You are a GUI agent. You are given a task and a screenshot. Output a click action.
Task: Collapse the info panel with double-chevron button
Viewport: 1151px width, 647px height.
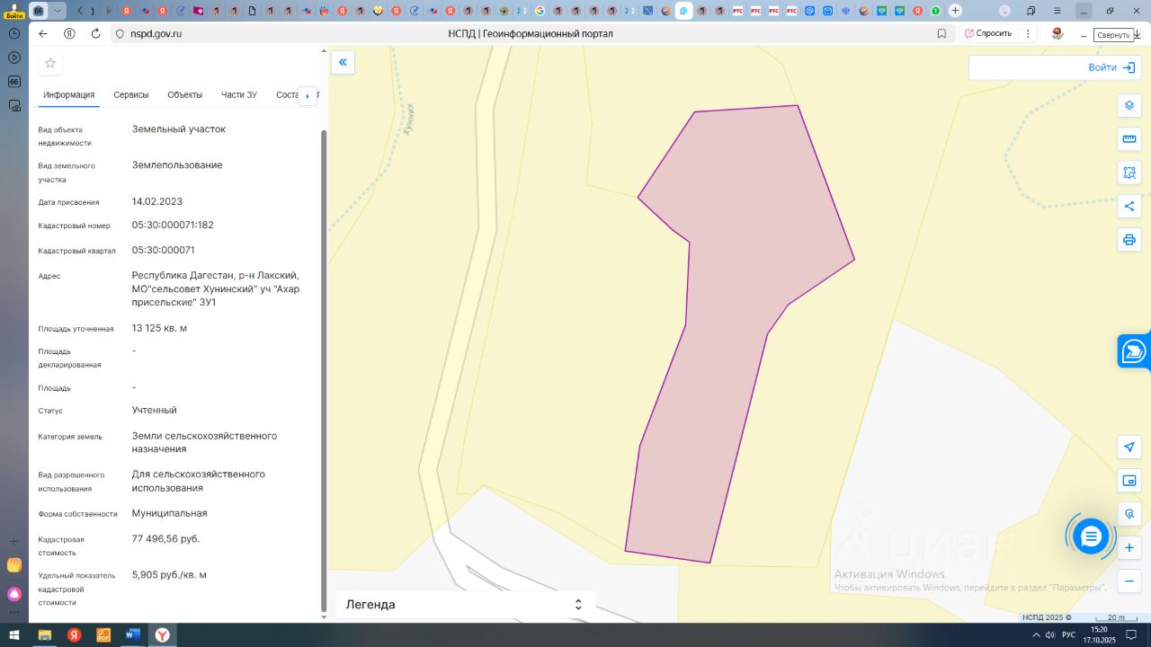343,62
